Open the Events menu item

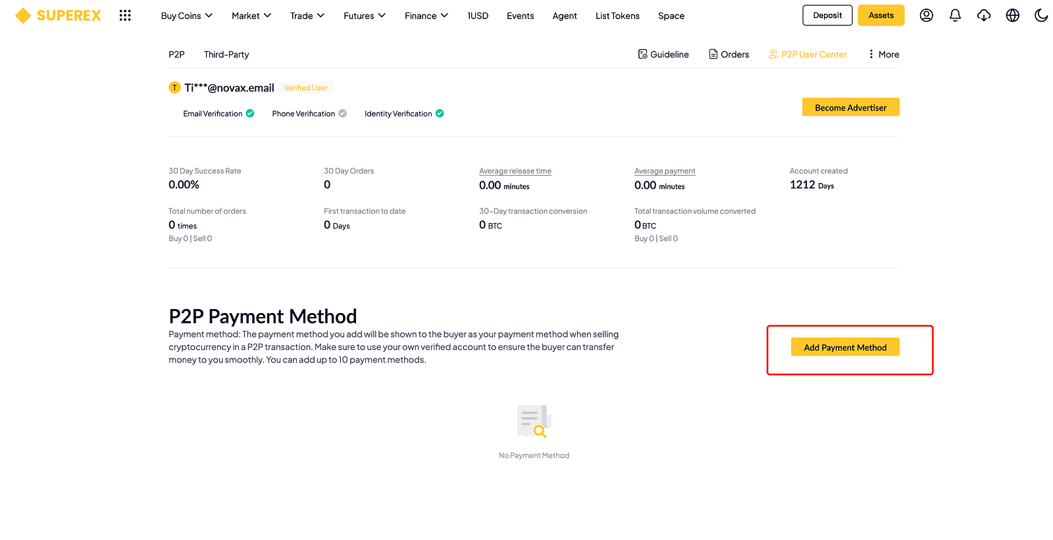520,16
